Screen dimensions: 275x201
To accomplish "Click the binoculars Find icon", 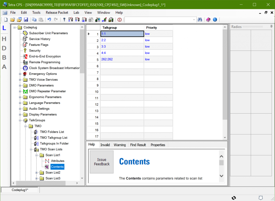I will pyautogui.click(x=200, y=20).
